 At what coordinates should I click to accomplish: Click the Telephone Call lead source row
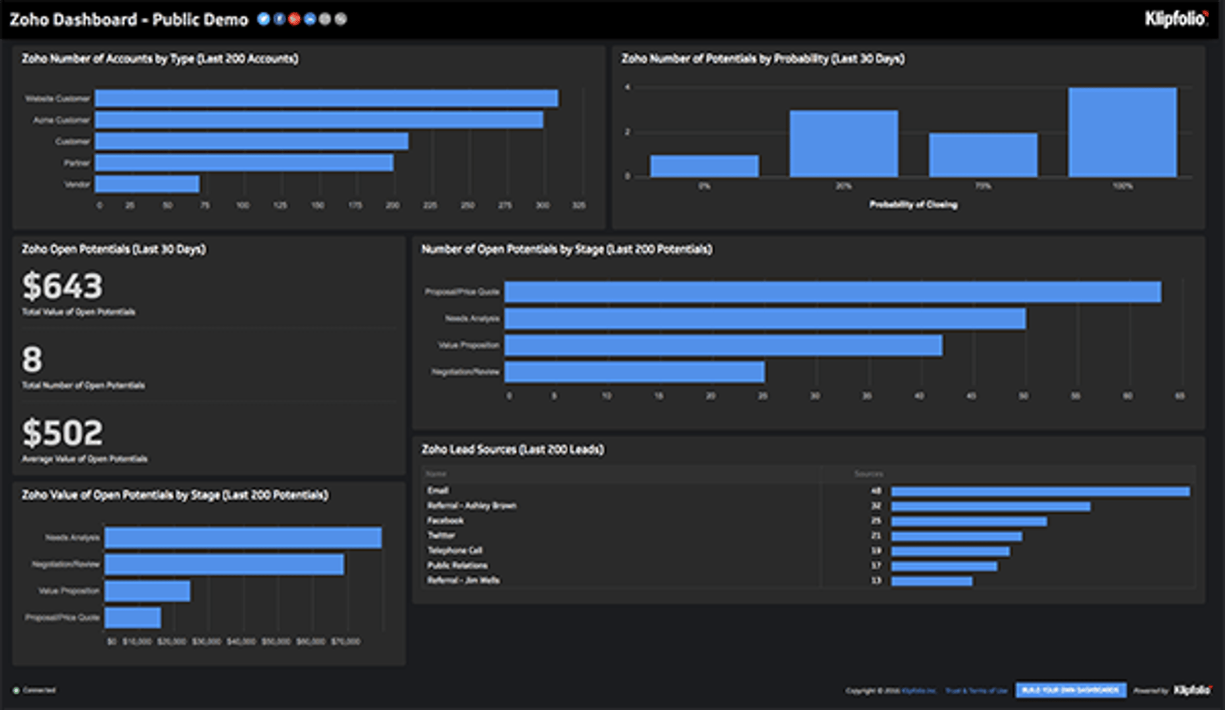tap(808, 550)
